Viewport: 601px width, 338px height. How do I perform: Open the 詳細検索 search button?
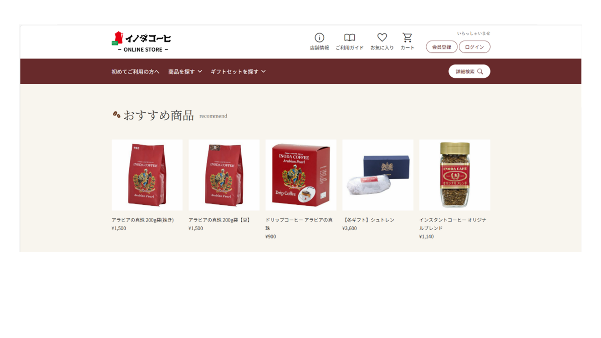469,71
